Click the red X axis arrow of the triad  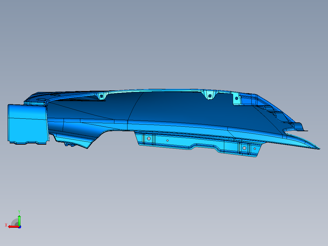pos(13,227)
